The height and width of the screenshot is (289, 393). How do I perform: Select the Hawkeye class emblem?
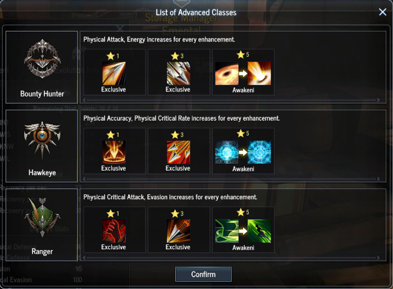(x=42, y=140)
